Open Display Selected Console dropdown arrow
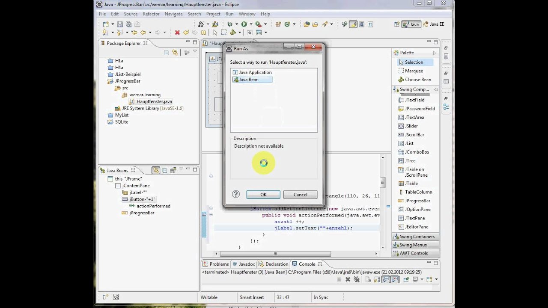Viewport: 548px width, 308px height. [x=422, y=279]
